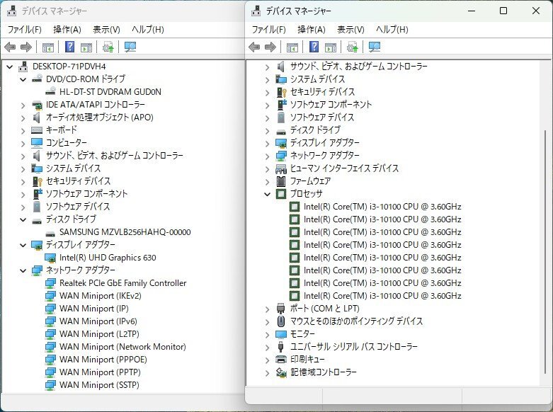Viewport: 553px width, 412px height.
Task: Select WAN Miniport (PPTP) entry
Action: point(100,372)
